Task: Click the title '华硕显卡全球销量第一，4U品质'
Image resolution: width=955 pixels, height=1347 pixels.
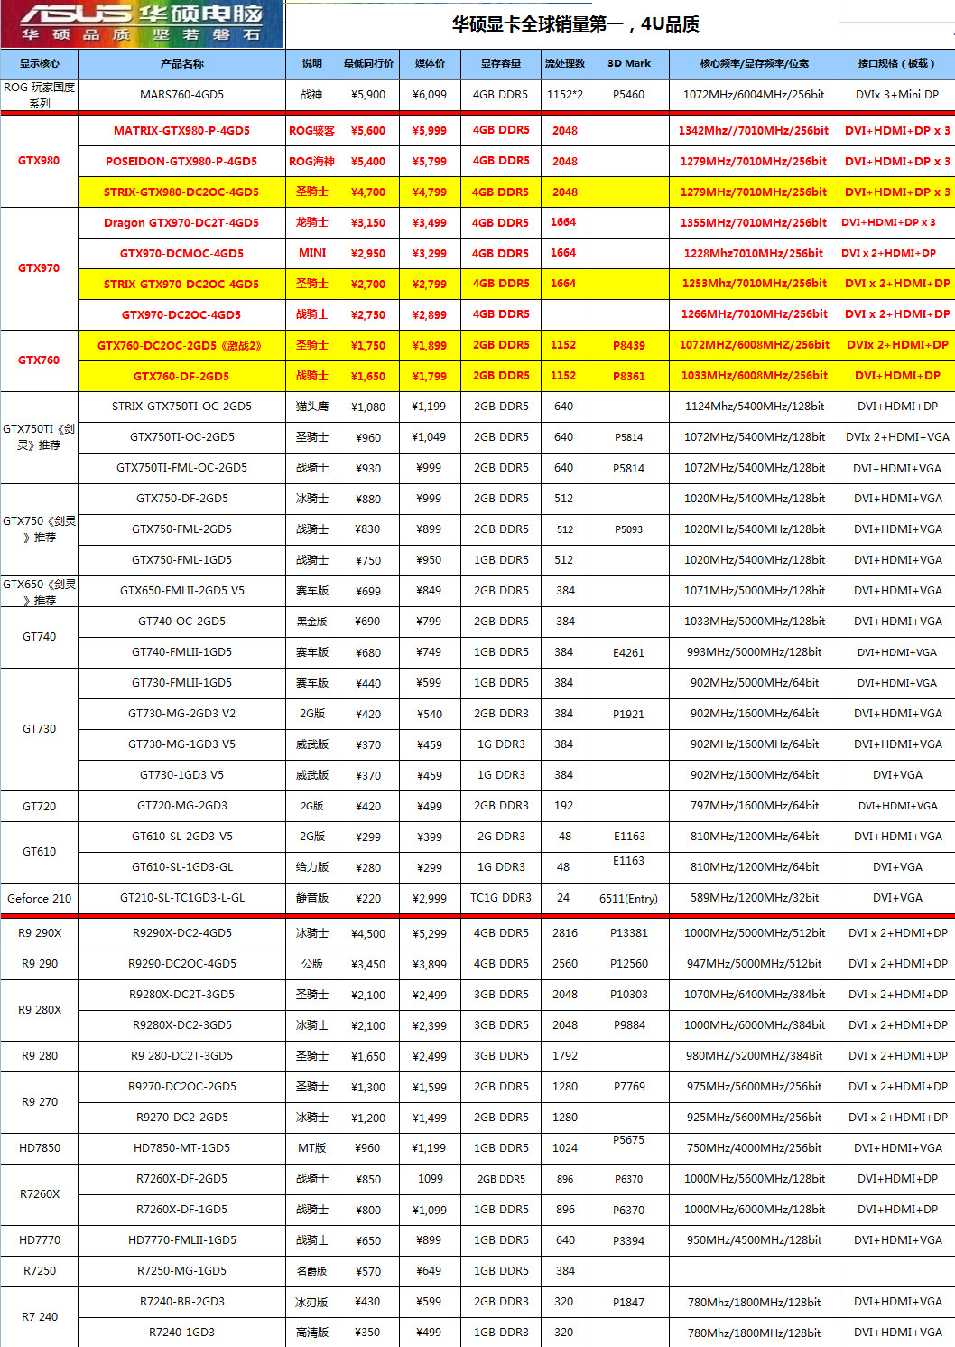Action: tap(576, 24)
